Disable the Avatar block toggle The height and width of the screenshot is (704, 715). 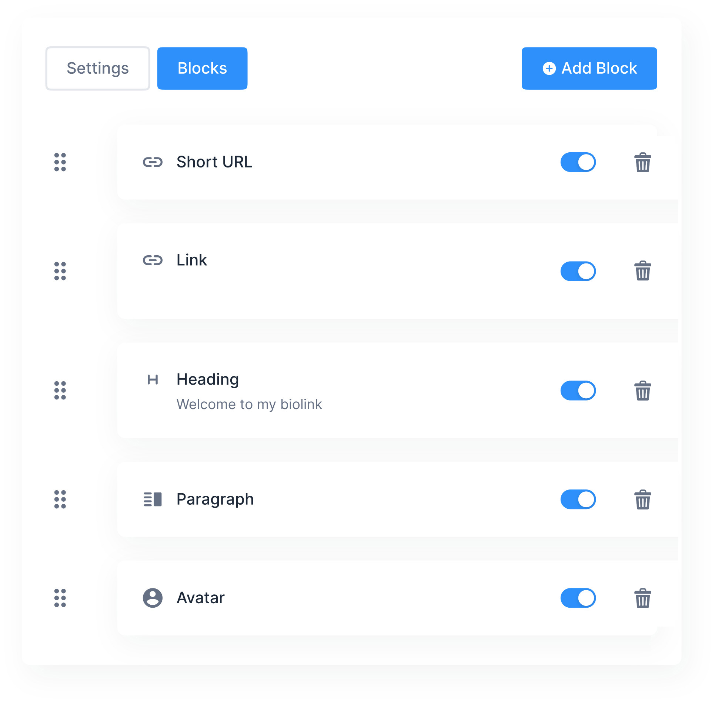578,598
